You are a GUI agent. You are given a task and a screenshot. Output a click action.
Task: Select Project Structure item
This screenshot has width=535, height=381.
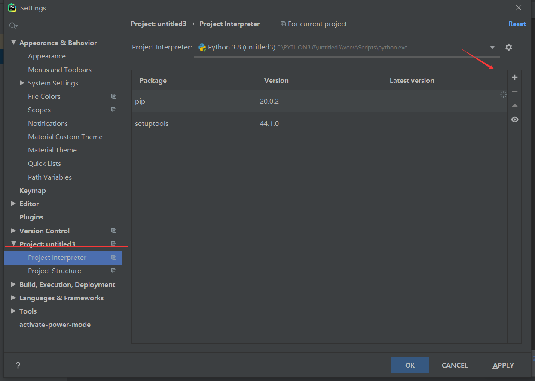click(55, 271)
